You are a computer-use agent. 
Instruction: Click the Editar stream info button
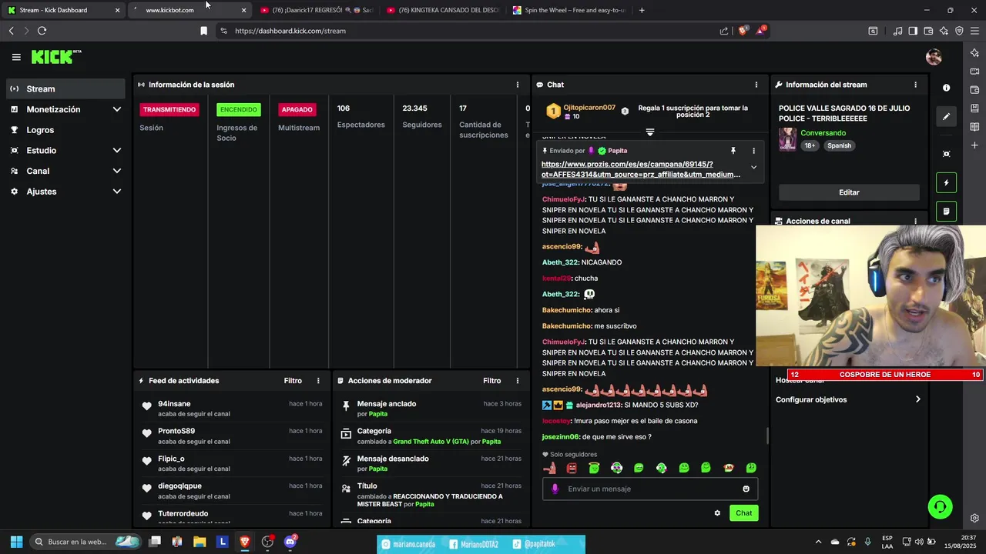(x=849, y=192)
